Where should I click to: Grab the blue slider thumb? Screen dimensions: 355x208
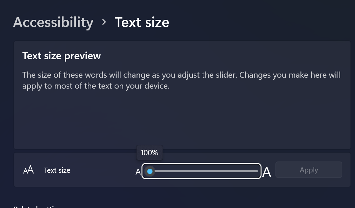[x=150, y=171]
